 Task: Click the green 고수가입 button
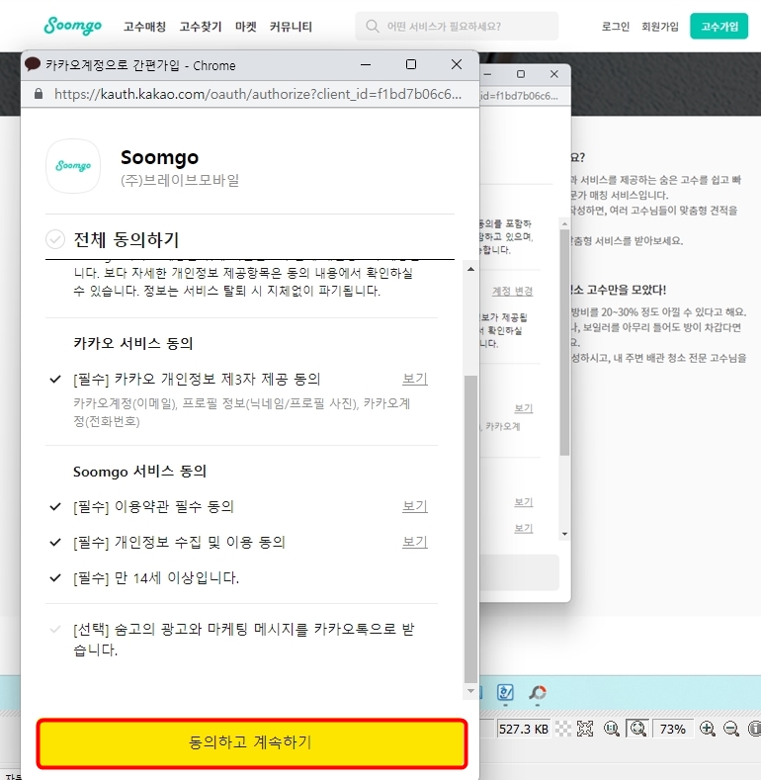[719, 27]
